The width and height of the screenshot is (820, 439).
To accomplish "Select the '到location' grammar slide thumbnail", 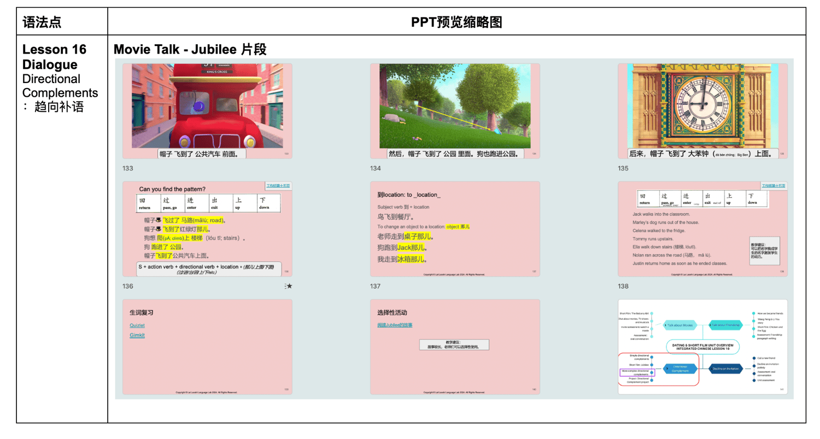I will (455, 229).
